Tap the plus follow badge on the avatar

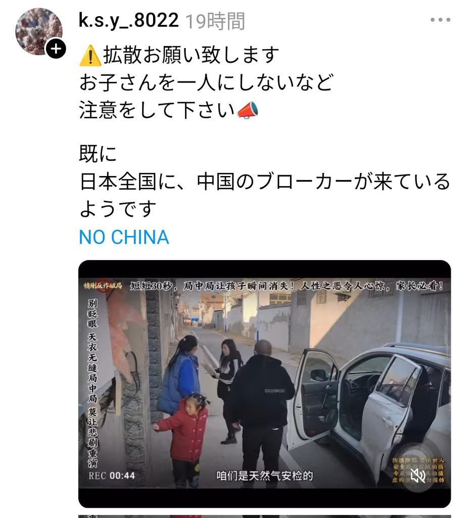[56, 49]
